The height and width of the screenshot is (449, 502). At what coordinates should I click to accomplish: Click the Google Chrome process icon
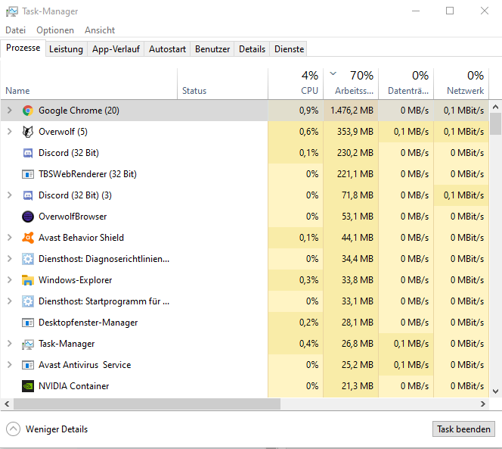[28, 111]
